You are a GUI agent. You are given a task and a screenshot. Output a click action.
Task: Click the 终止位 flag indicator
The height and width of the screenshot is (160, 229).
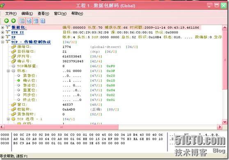pos(18,100)
